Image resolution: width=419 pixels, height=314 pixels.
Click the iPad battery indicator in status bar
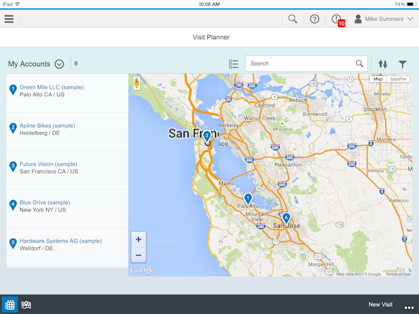(410, 4)
